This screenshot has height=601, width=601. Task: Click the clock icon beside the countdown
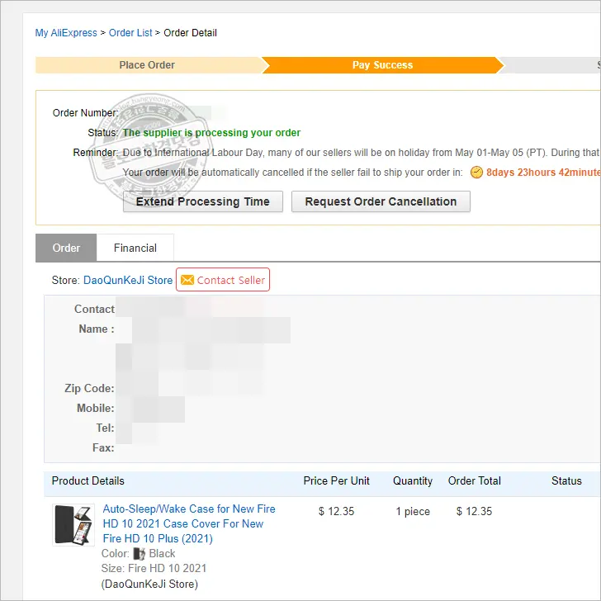point(476,173)
